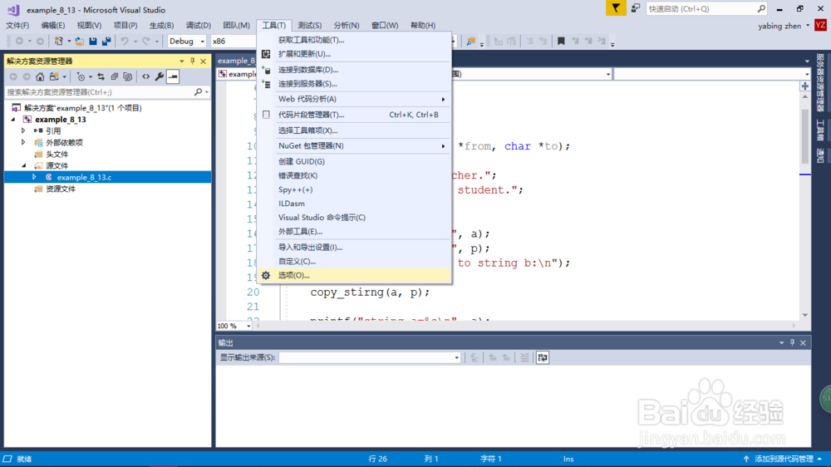
Task: Expand Web 代码分析 submenu arrow
Action: tap(443, 99)
